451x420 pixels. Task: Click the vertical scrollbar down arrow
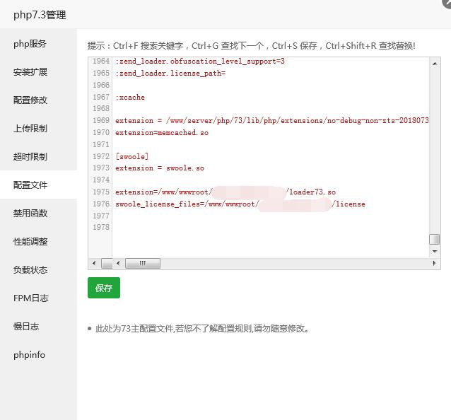coord(435,252)
